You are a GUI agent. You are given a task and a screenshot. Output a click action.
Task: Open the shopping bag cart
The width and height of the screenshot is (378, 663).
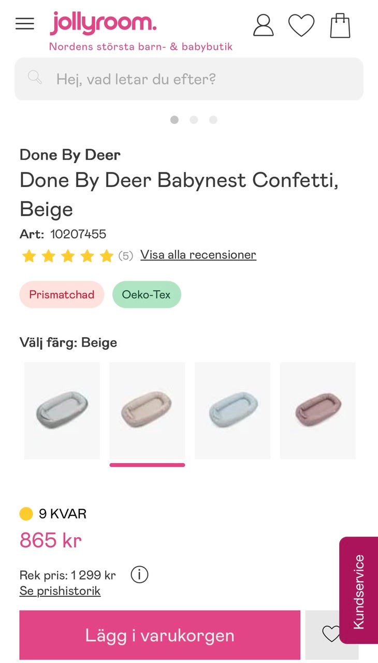click(340, 25)
